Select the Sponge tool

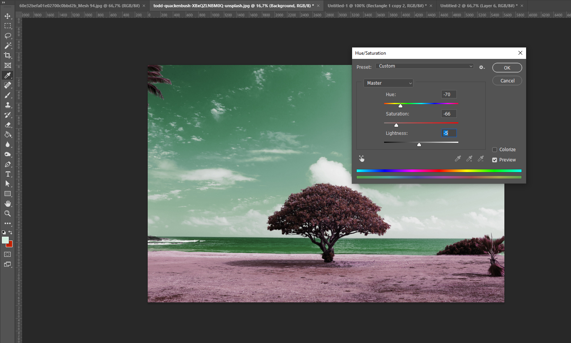coord(8,154)
